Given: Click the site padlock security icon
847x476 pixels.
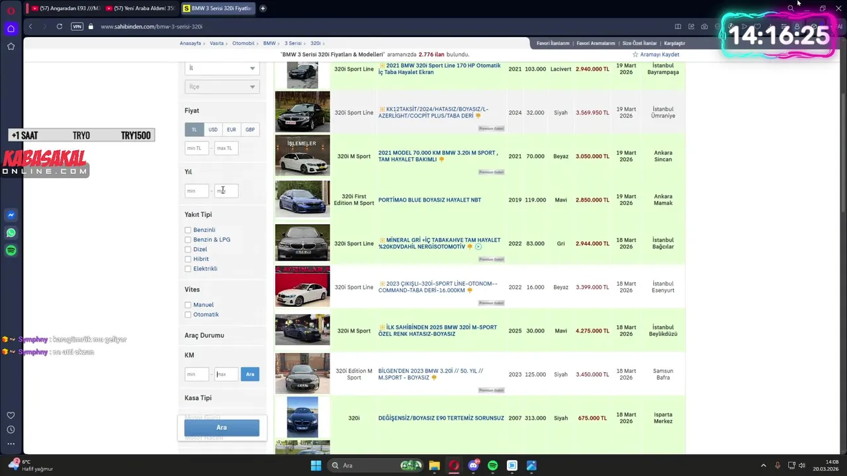Looking at the screenshot, I should coord(91,26).
